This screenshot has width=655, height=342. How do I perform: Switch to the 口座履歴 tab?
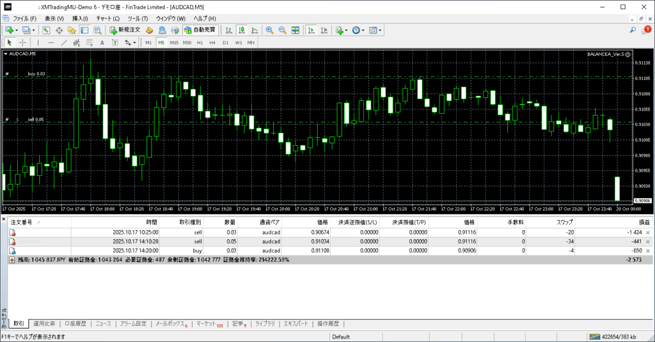coord(75,324)
